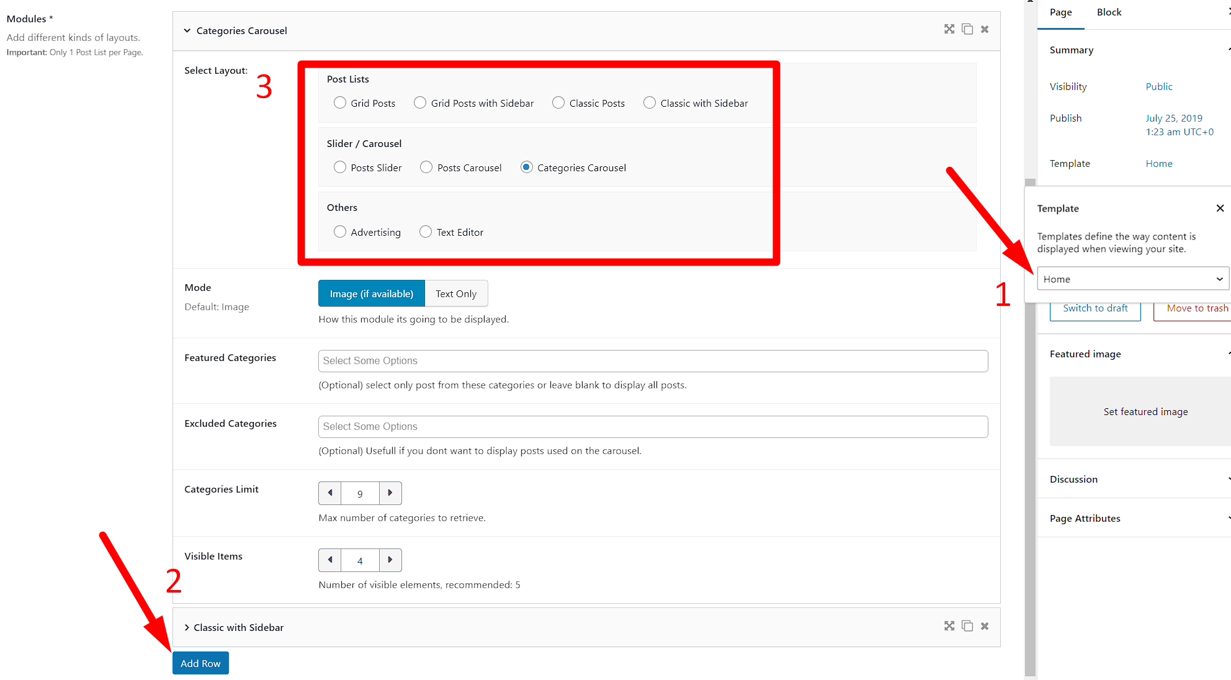Increase the Visible Items value

(x=390, y=560)
